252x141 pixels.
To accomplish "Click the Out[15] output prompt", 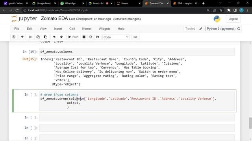I will click(x=30, y=59).
